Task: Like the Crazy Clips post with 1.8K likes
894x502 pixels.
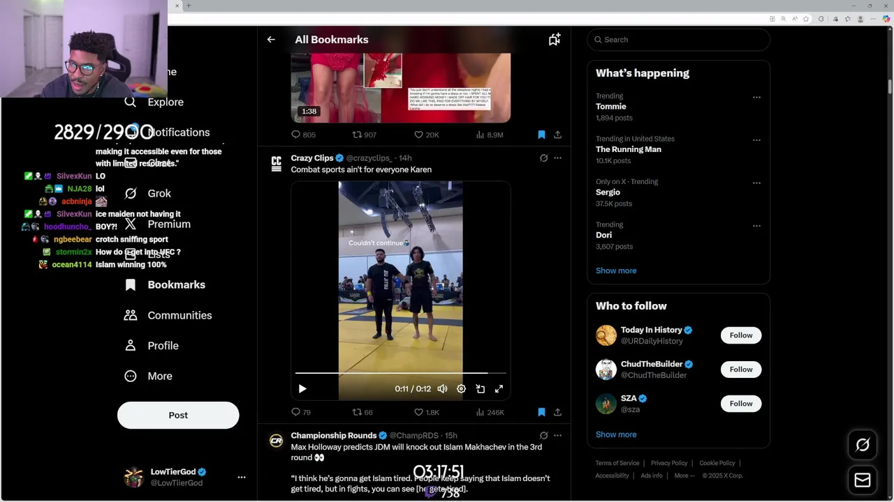Action: pos(426,412)
